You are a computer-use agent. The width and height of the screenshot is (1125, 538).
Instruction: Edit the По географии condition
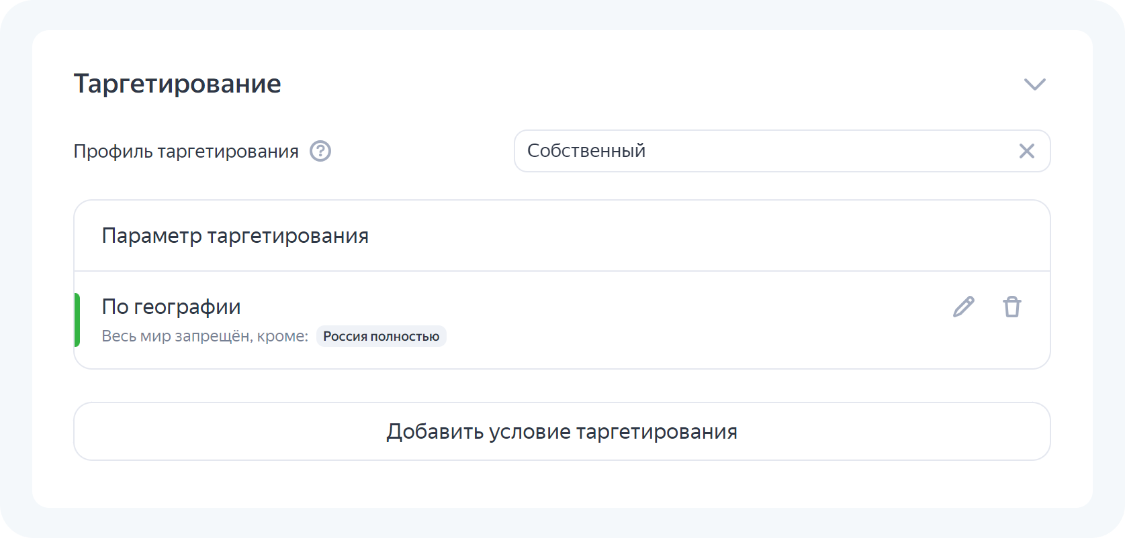[x=964, y=307]
